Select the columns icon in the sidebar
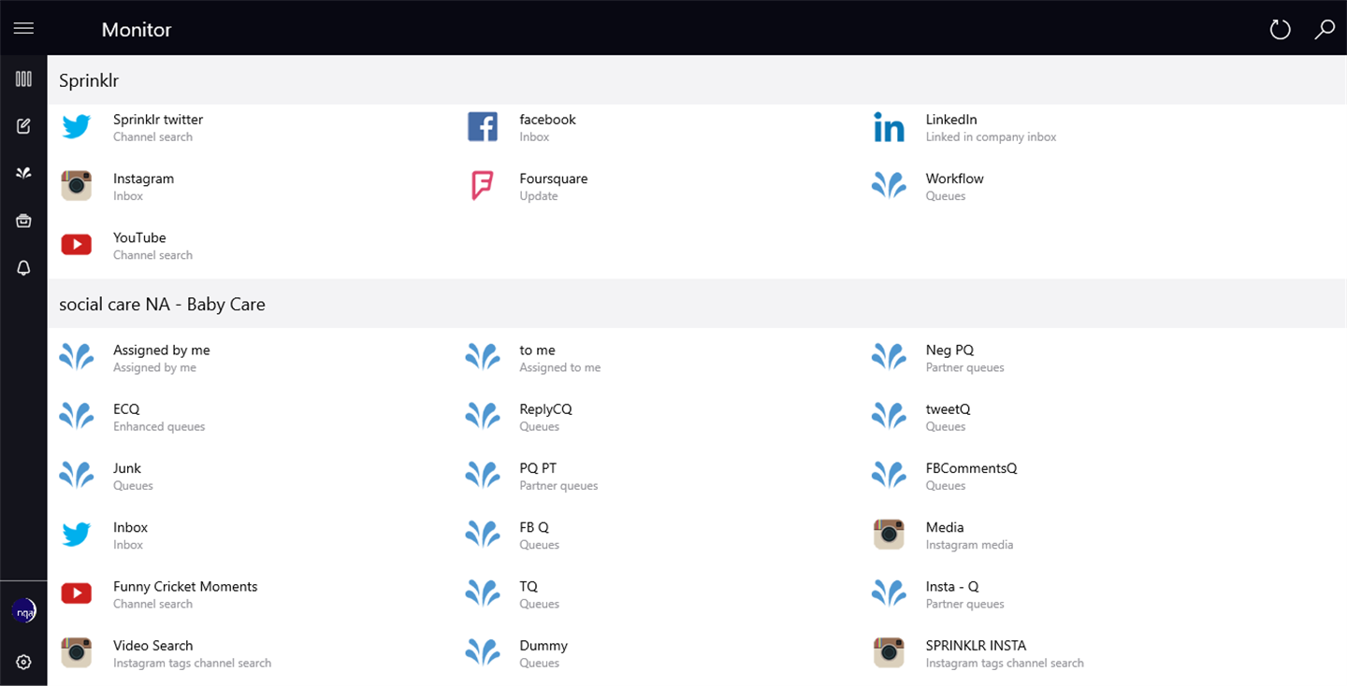The width and height of the screenshot is (1347, 686). pos(23,79)
